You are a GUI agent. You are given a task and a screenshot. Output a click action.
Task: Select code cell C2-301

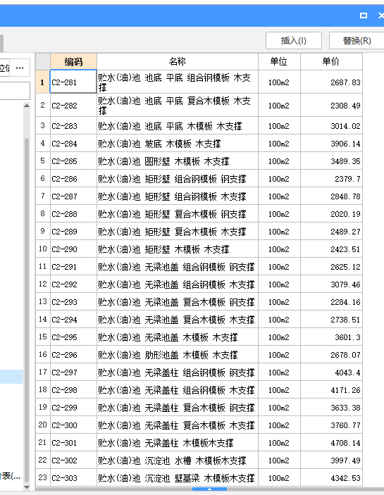click(x=73, y=443)
